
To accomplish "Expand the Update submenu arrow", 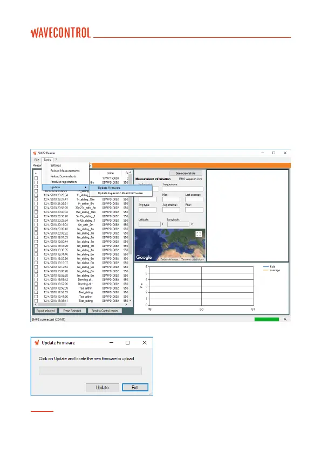I will 86,187.
